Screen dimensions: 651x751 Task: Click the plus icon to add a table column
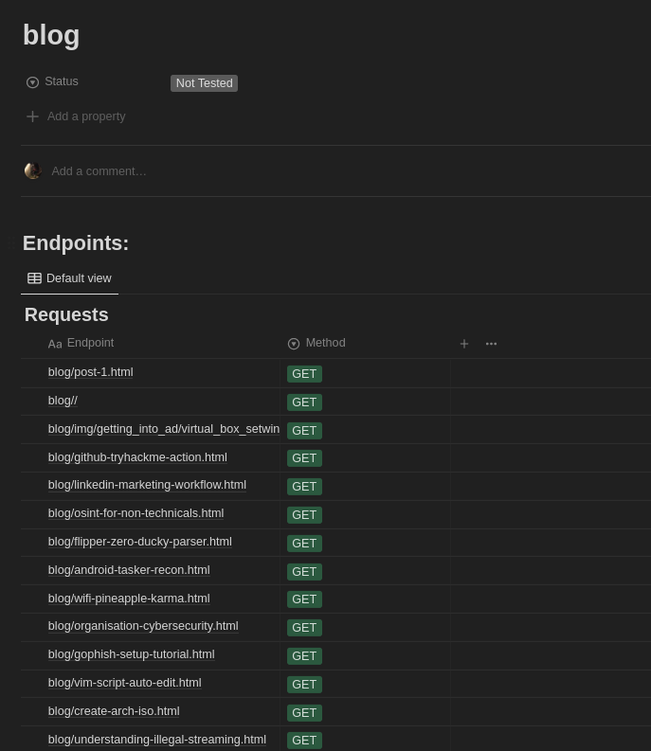click(464, 344)
